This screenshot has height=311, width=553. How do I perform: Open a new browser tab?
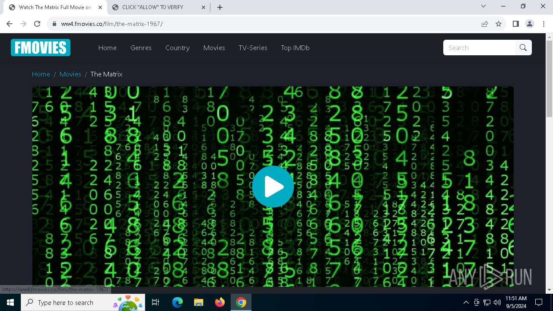tap(220, 7)
